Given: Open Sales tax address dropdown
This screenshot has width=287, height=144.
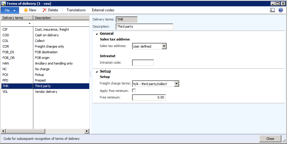Looking at the screenshot, I should point(164,46).
